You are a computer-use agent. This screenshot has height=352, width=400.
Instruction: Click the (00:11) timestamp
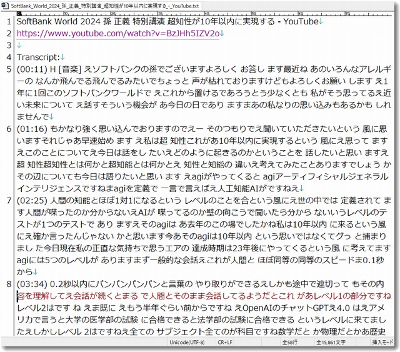coord(32,69)
